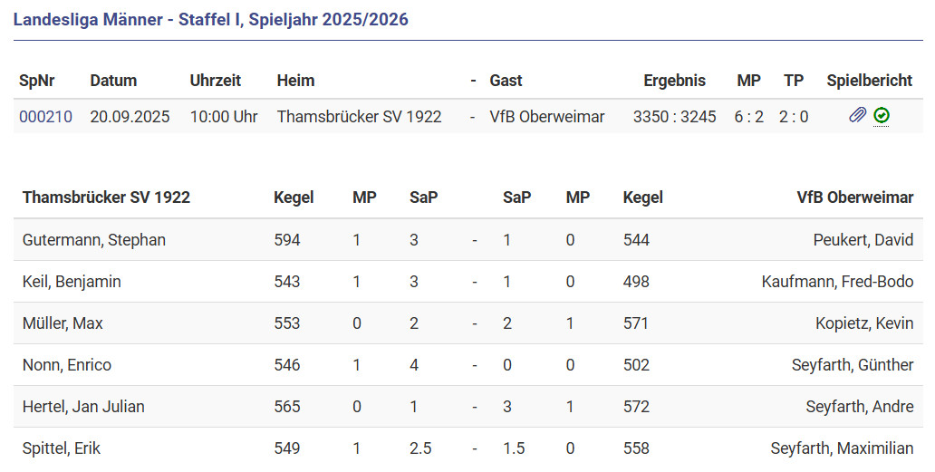Open match number 000210 link
The image size is (935, 472).
[x=45, y=117]
